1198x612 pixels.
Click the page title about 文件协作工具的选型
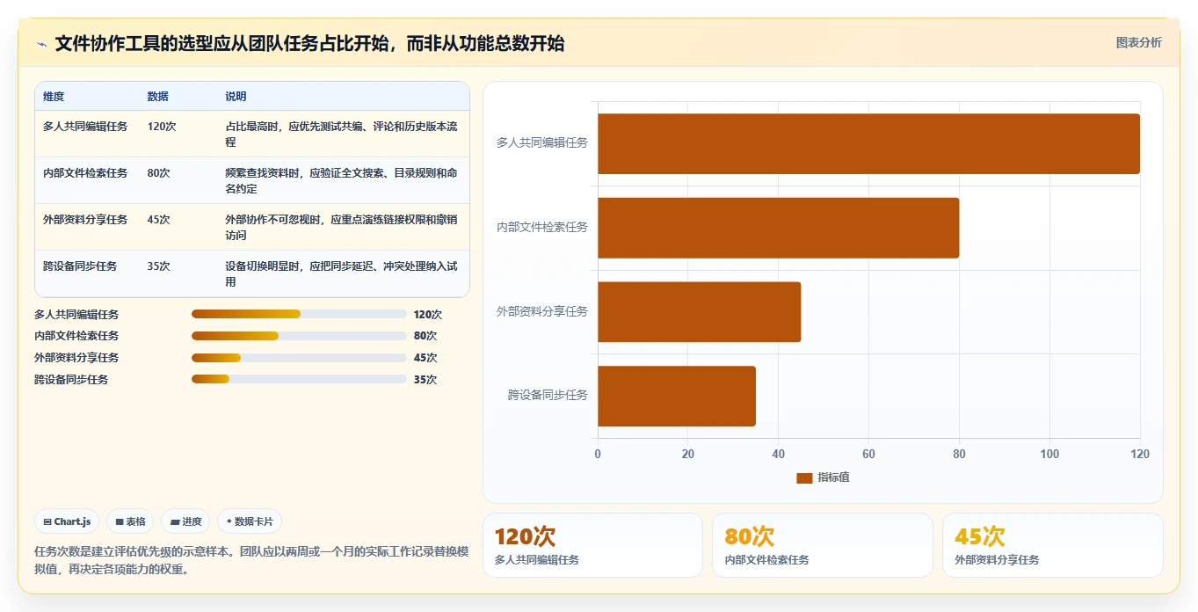[x=309, y=43]
